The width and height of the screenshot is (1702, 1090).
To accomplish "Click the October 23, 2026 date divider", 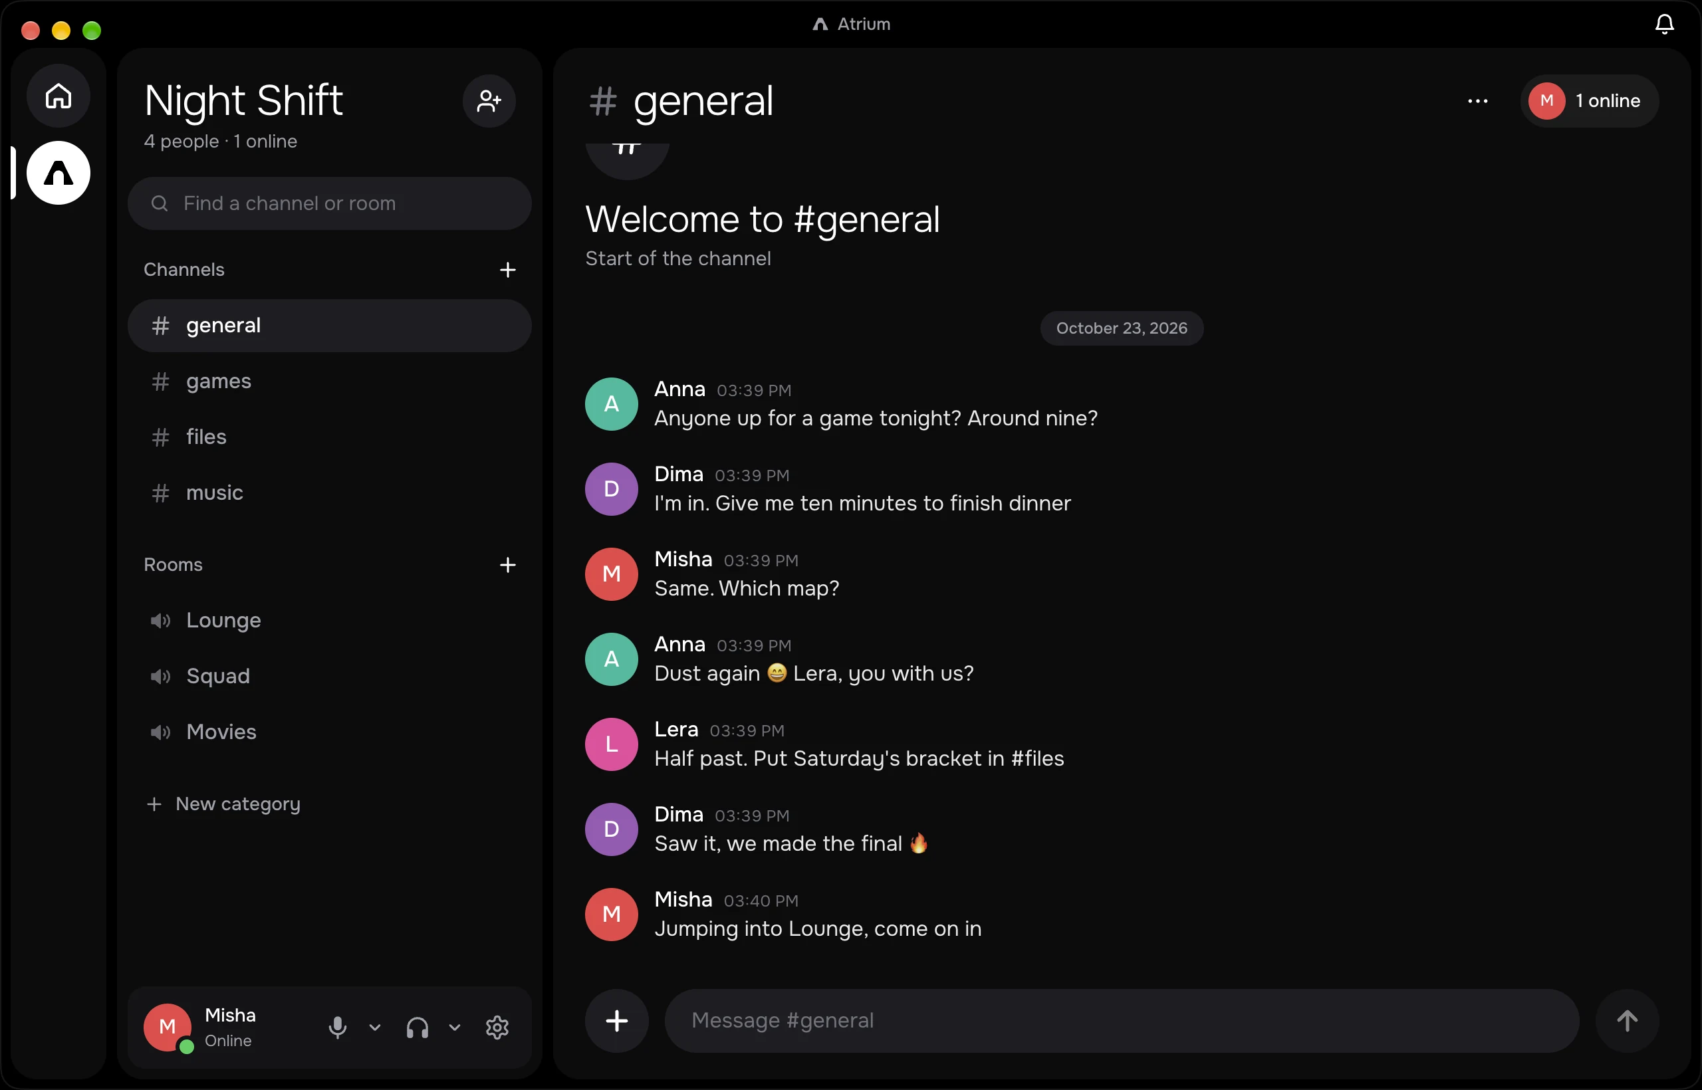I will click(1122, 328).
